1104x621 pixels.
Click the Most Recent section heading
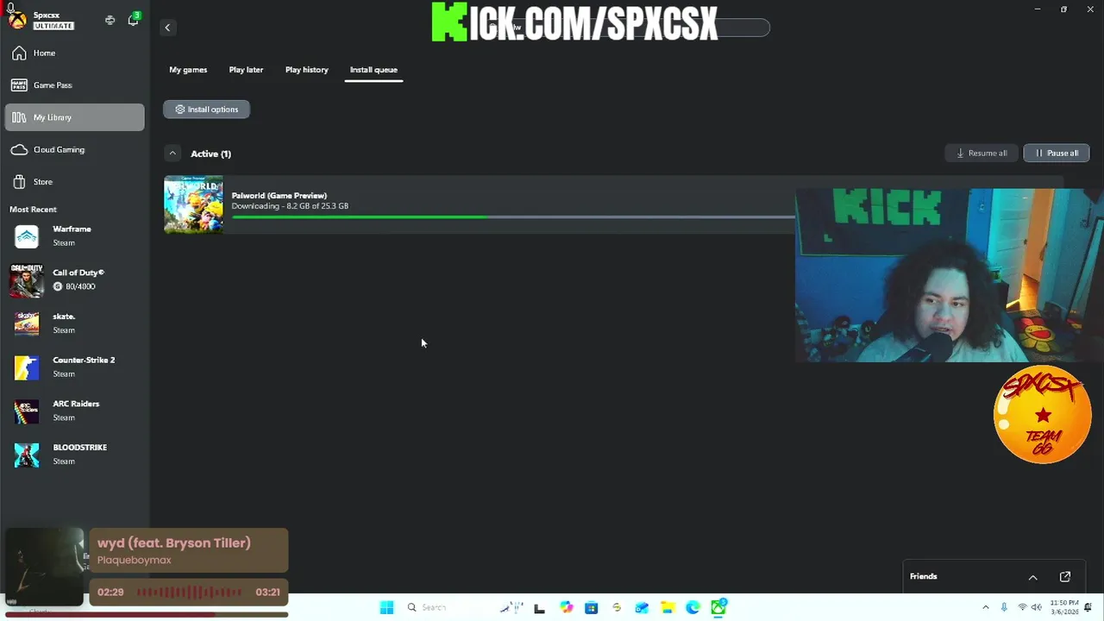33,210
